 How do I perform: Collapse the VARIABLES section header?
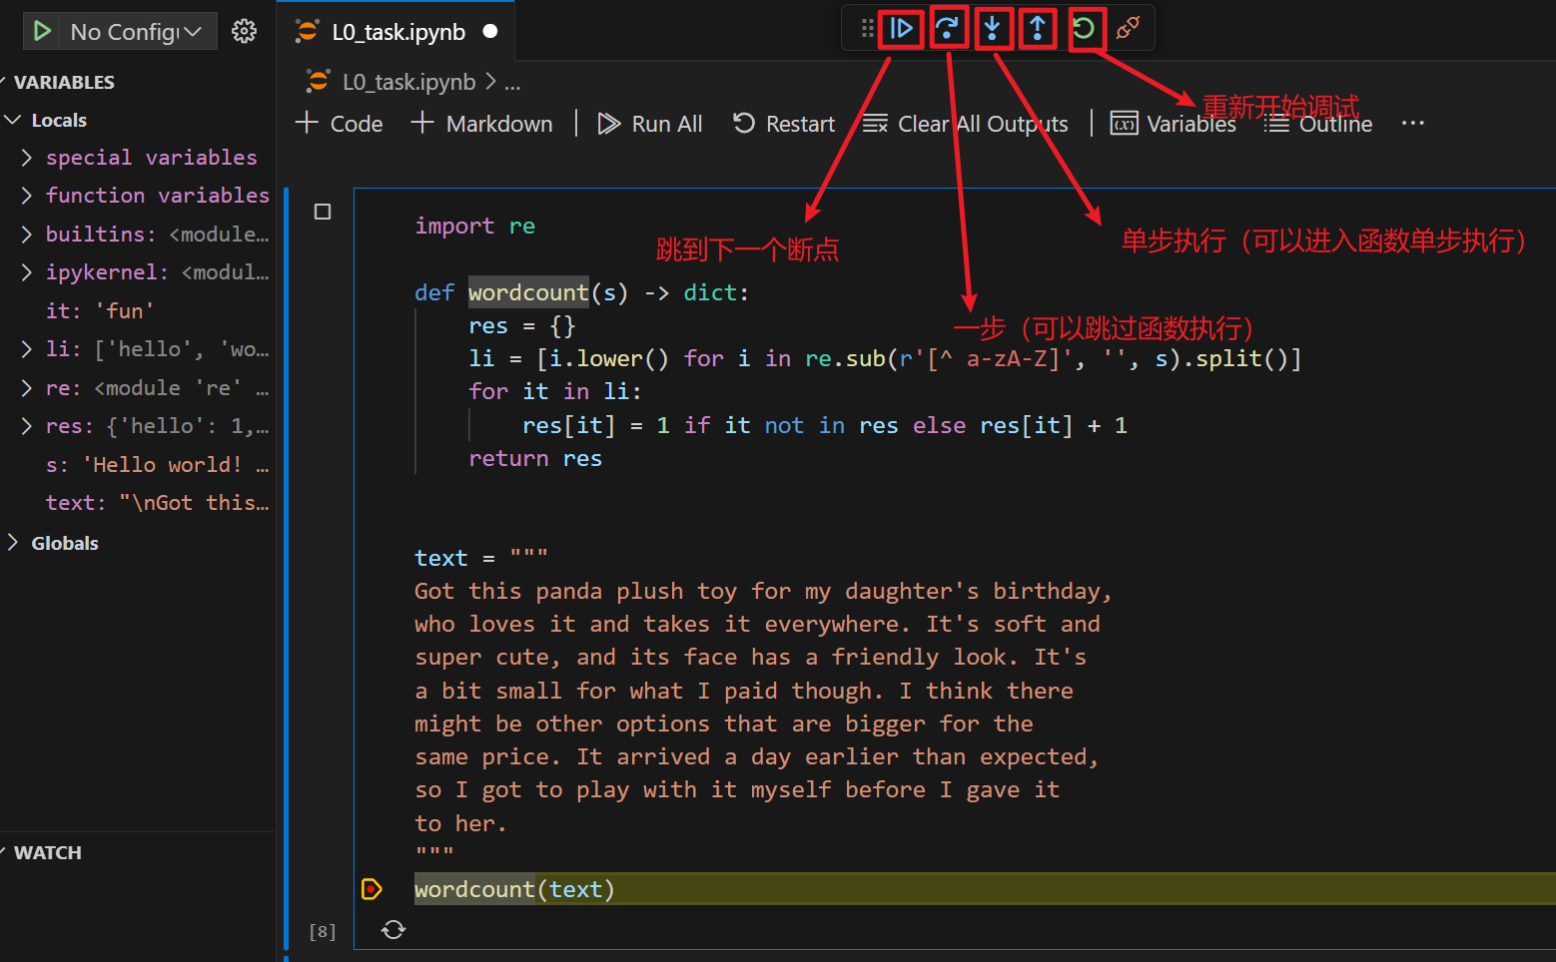(138, 82)
